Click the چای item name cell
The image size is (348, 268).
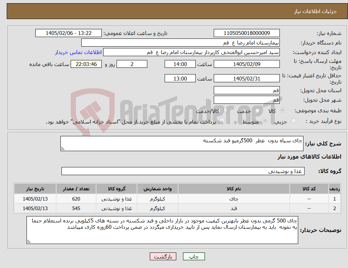click(234, 199)
